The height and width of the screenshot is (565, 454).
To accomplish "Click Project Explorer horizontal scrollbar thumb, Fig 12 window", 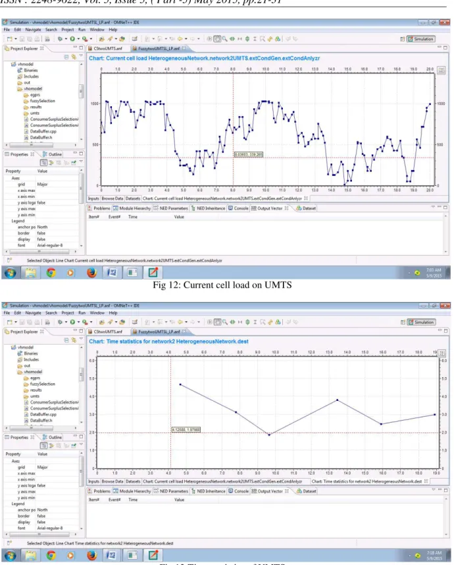I will point(32,145).
